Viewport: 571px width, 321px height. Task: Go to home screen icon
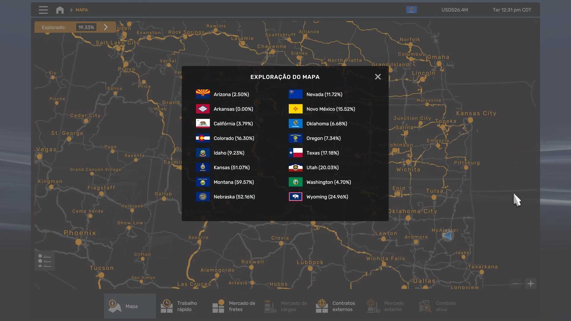click(60, 10)
